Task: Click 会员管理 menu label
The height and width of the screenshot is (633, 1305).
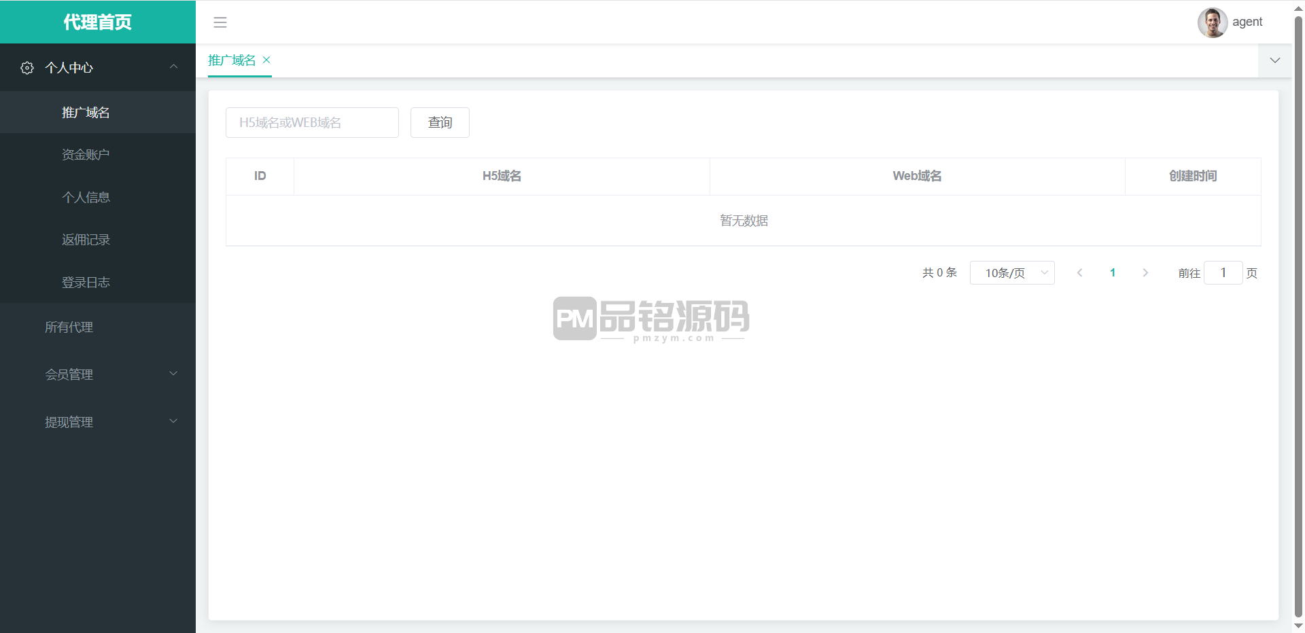Action: (x=69, y=374)
